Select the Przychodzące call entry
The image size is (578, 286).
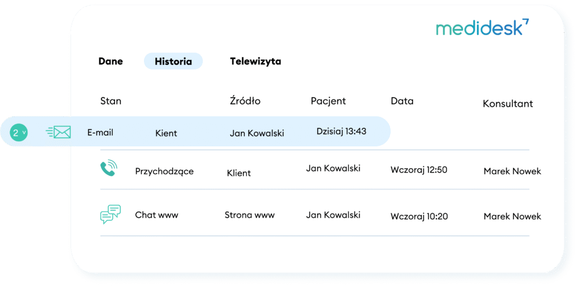[164, 172]
